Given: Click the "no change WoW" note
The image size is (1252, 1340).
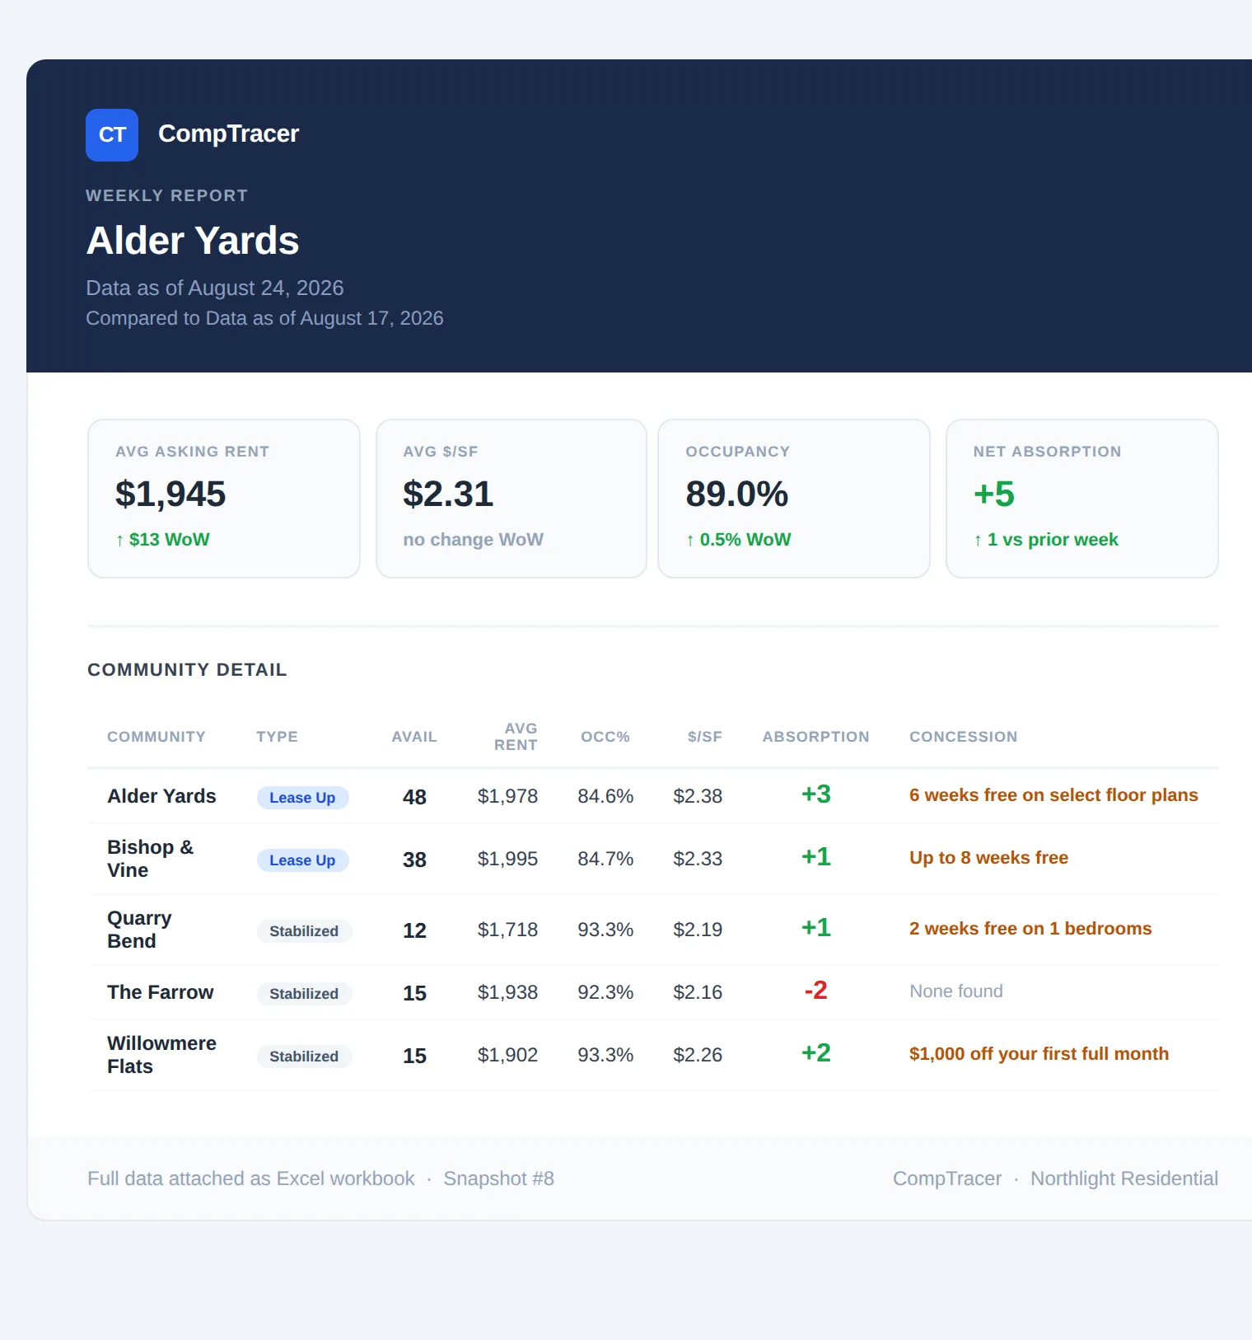Looking at the screenshot, I should point(473,540).
